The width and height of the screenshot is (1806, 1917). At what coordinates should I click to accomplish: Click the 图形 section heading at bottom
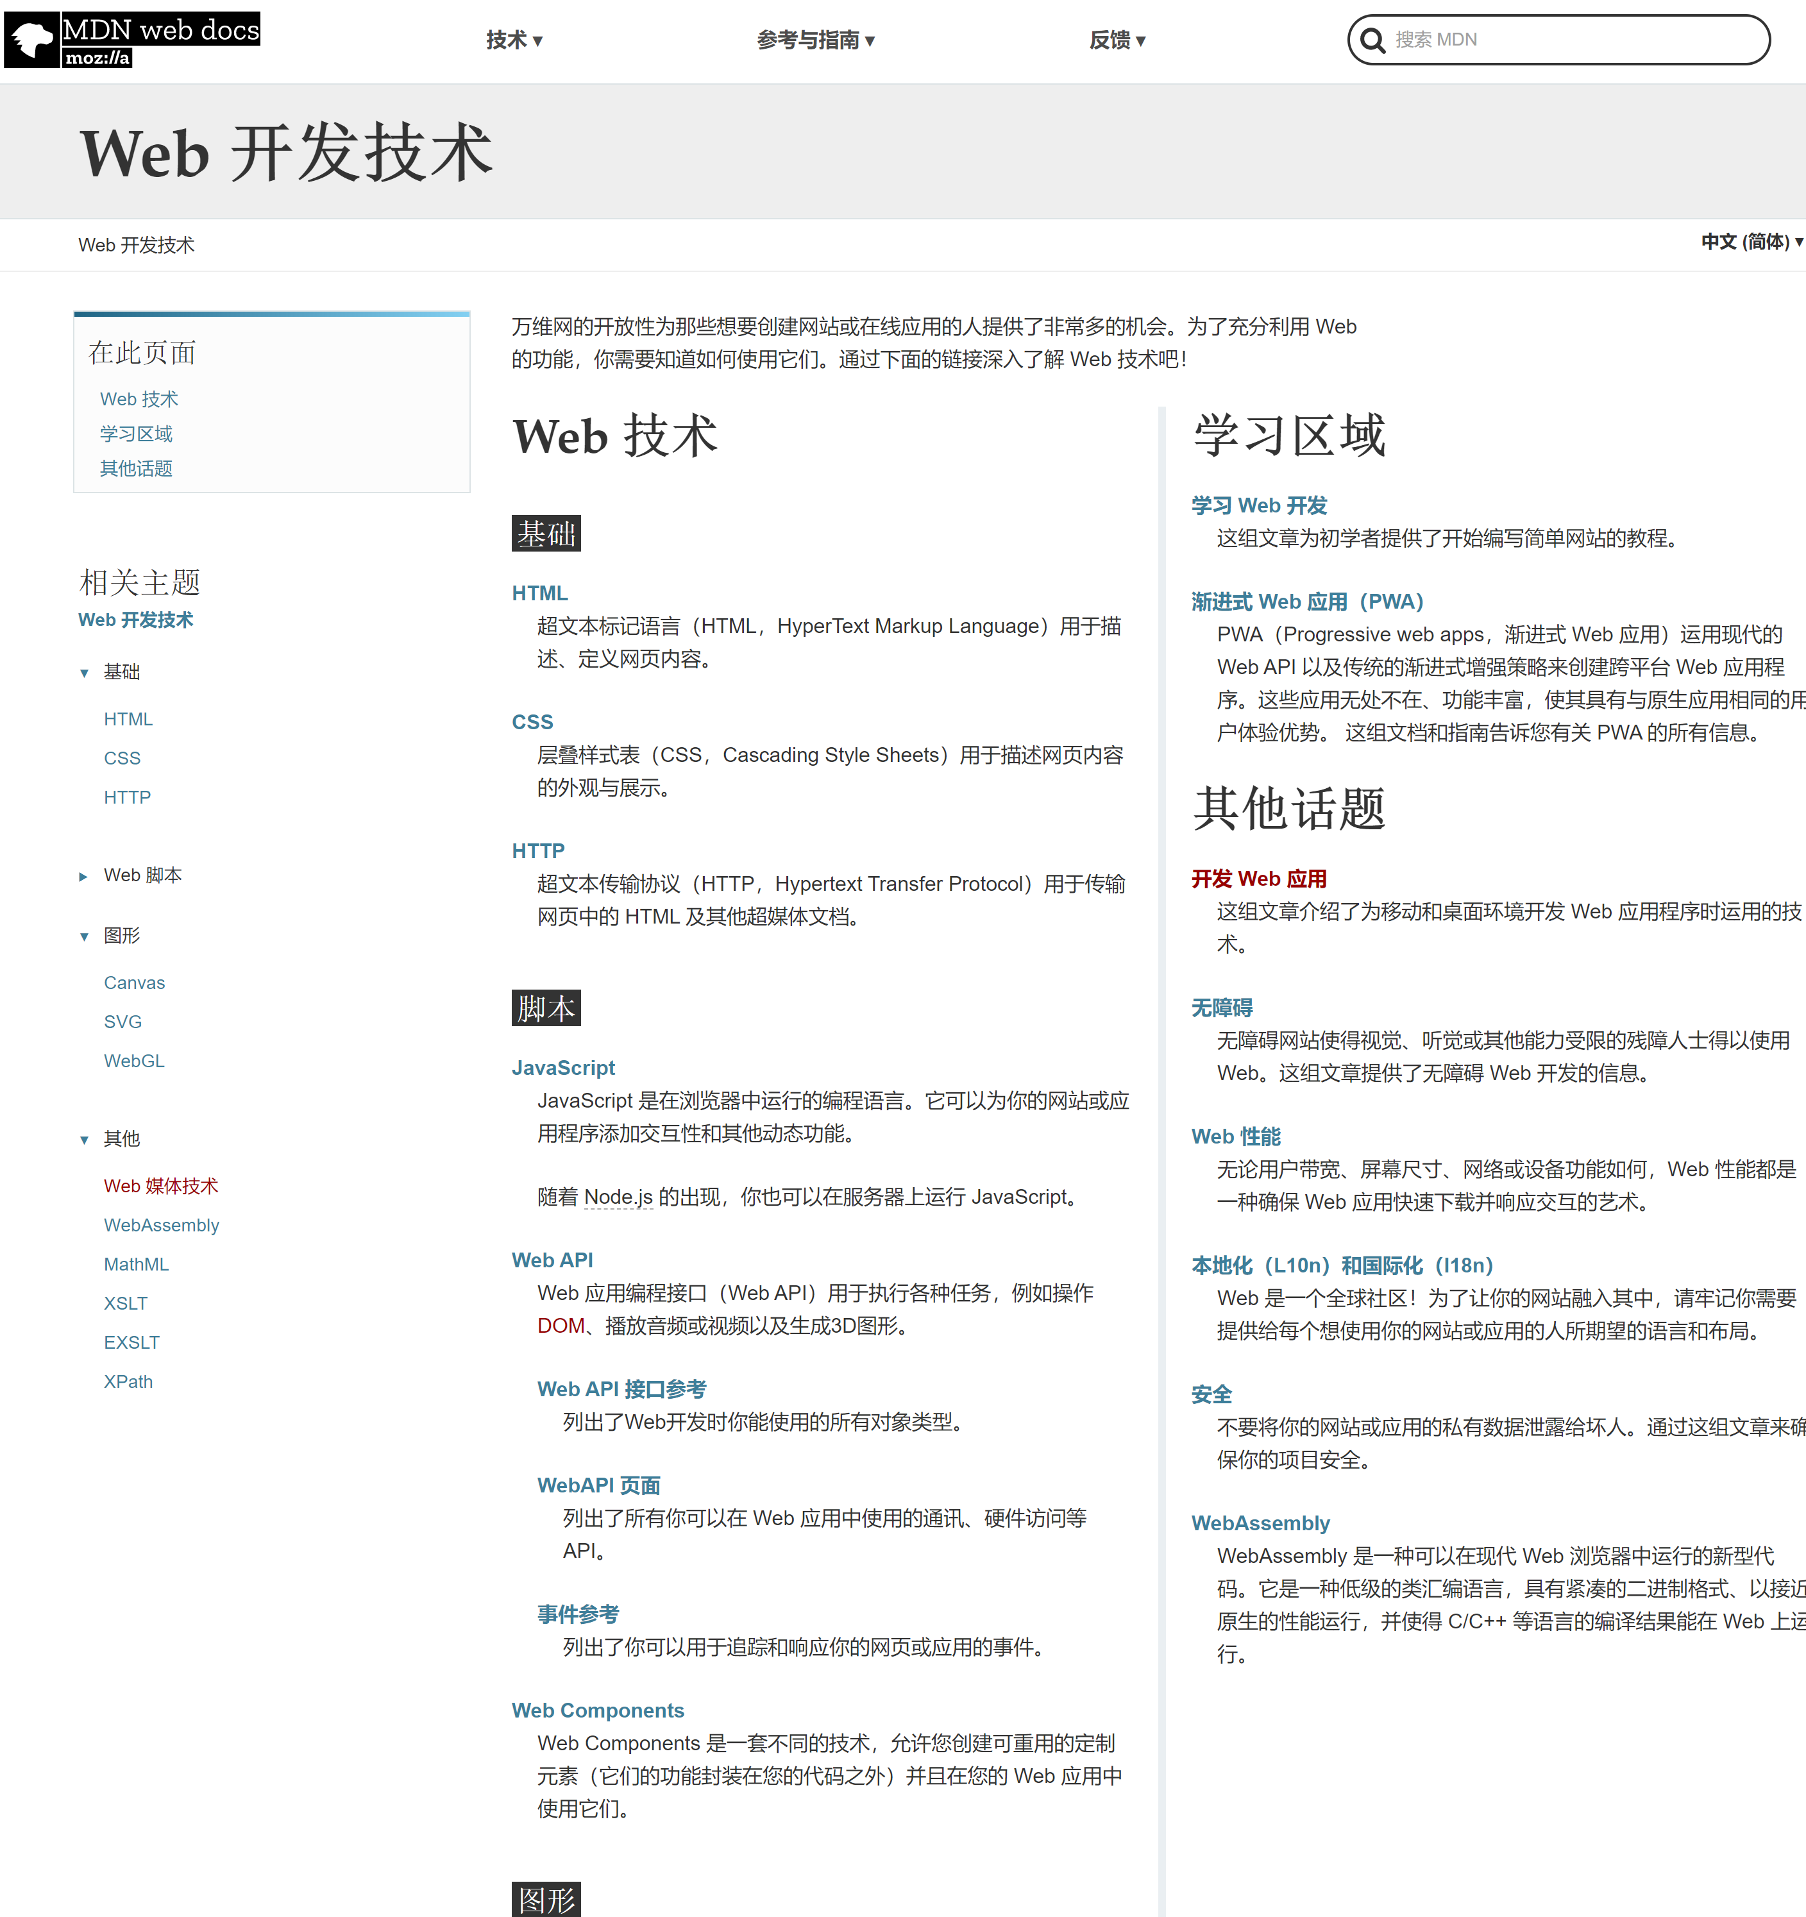tap(546, 1898)
